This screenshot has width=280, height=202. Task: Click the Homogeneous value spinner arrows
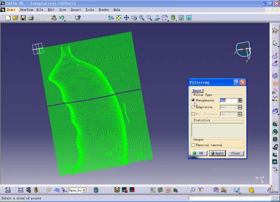tap(240, 100)
